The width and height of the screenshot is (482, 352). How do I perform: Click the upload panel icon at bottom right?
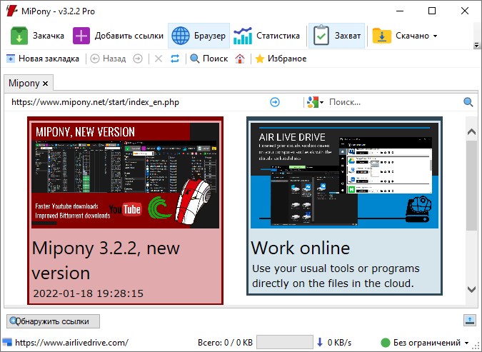(469, 321)
